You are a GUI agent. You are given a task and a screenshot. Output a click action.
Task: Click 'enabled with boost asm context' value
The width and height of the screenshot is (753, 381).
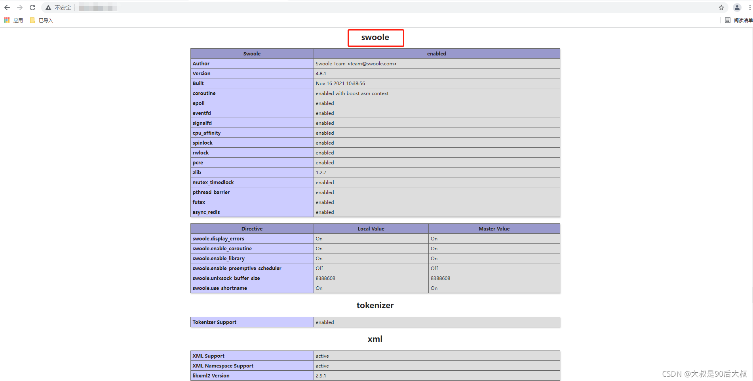coord(352,93)
